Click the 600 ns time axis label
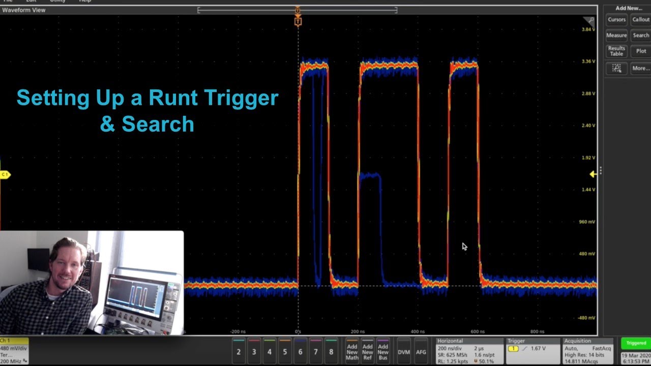 pos(478,331)
